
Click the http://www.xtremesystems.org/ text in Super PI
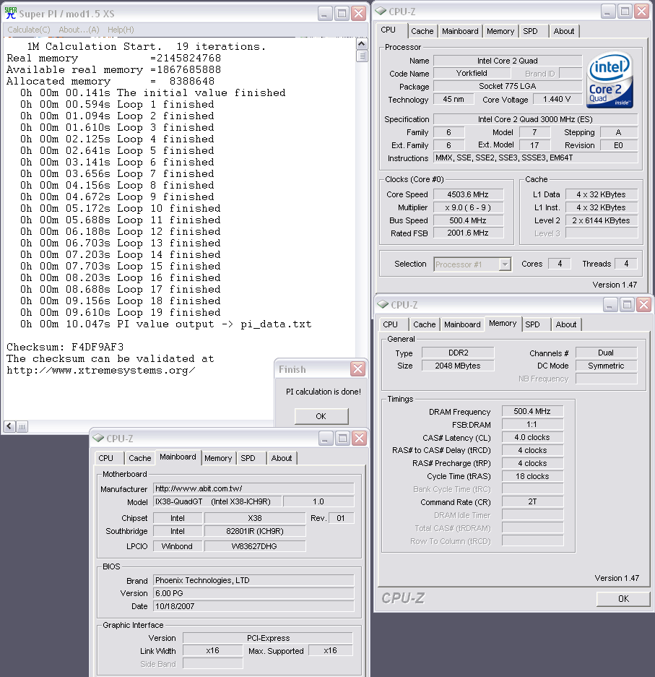(101, 371)
